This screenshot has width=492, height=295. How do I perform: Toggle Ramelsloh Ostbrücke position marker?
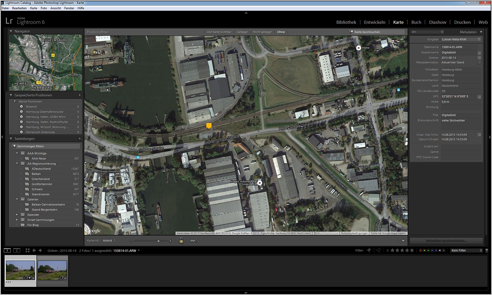[21, 132]
